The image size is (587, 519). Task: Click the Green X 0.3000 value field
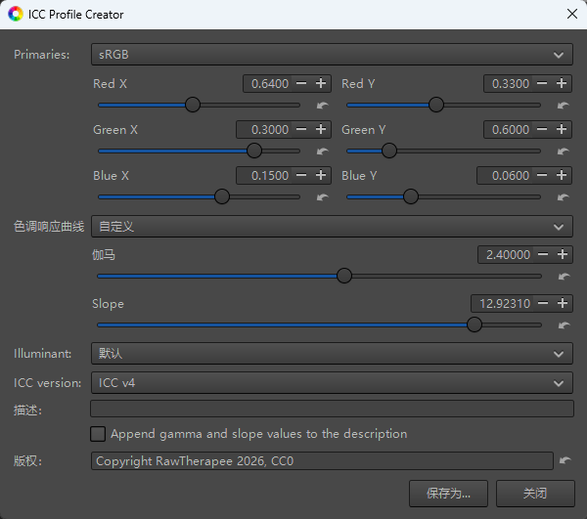coord(265,129)
